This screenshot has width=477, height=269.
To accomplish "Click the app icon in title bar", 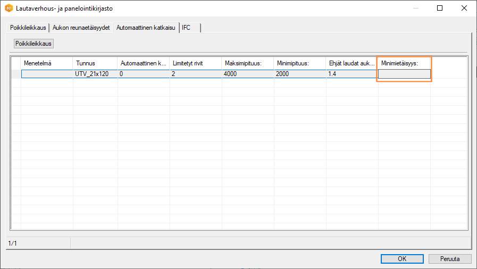I will [9, 9].
